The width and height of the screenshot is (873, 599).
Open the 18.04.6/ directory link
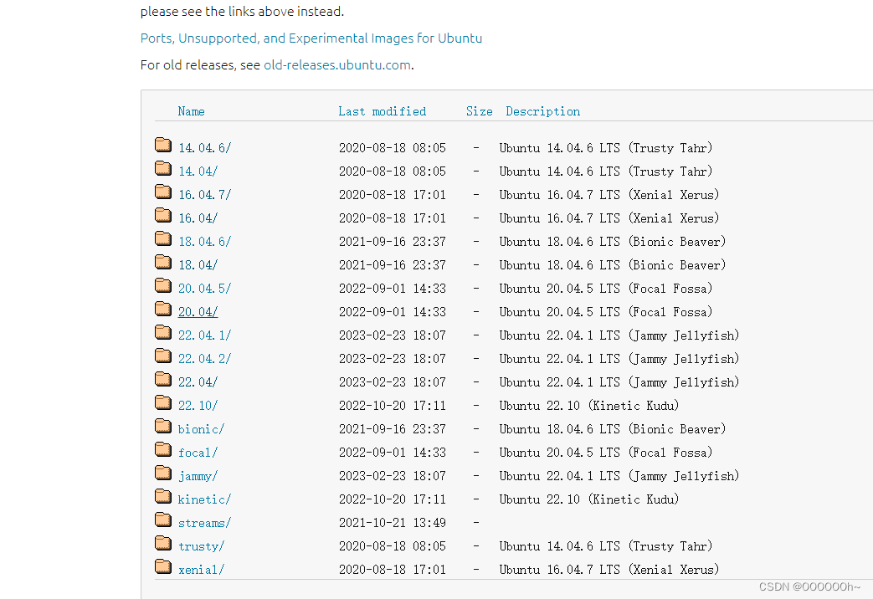click(204, 242)
